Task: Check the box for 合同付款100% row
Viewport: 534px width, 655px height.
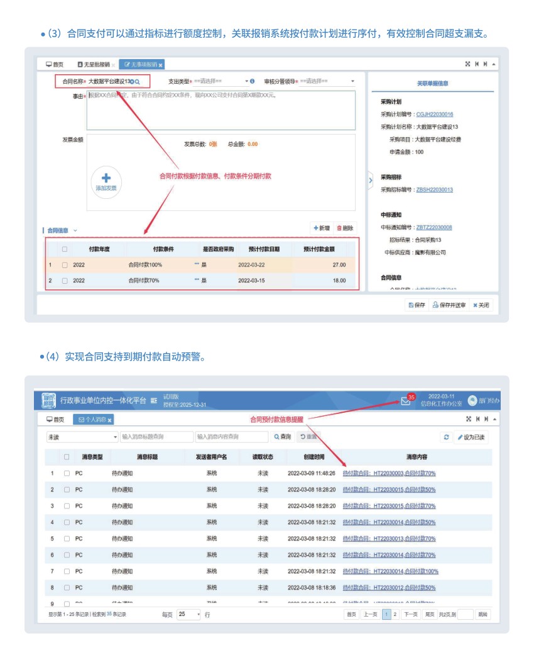Action: click(65, 265)
